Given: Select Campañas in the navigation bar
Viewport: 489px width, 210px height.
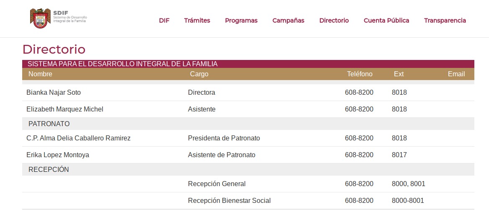Looking at the screenshot, I should (288, 21).
